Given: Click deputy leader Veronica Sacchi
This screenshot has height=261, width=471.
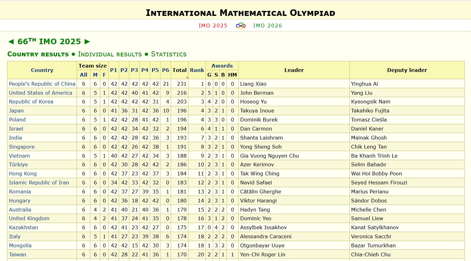Looking at the screenshot, I should pyautogui.click(x=371, y=236).
